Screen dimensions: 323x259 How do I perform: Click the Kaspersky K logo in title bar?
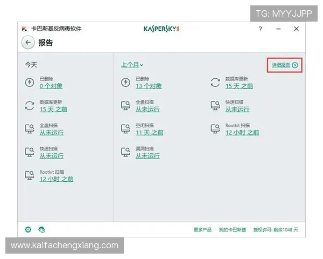pos(24,29)
